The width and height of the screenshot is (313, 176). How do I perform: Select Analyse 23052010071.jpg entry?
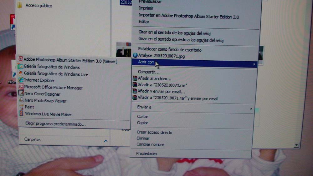pyautogui.click(x=161, y=56)
